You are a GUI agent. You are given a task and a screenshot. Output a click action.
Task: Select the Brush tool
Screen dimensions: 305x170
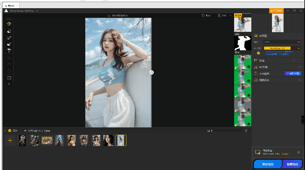tap(9, 44)
